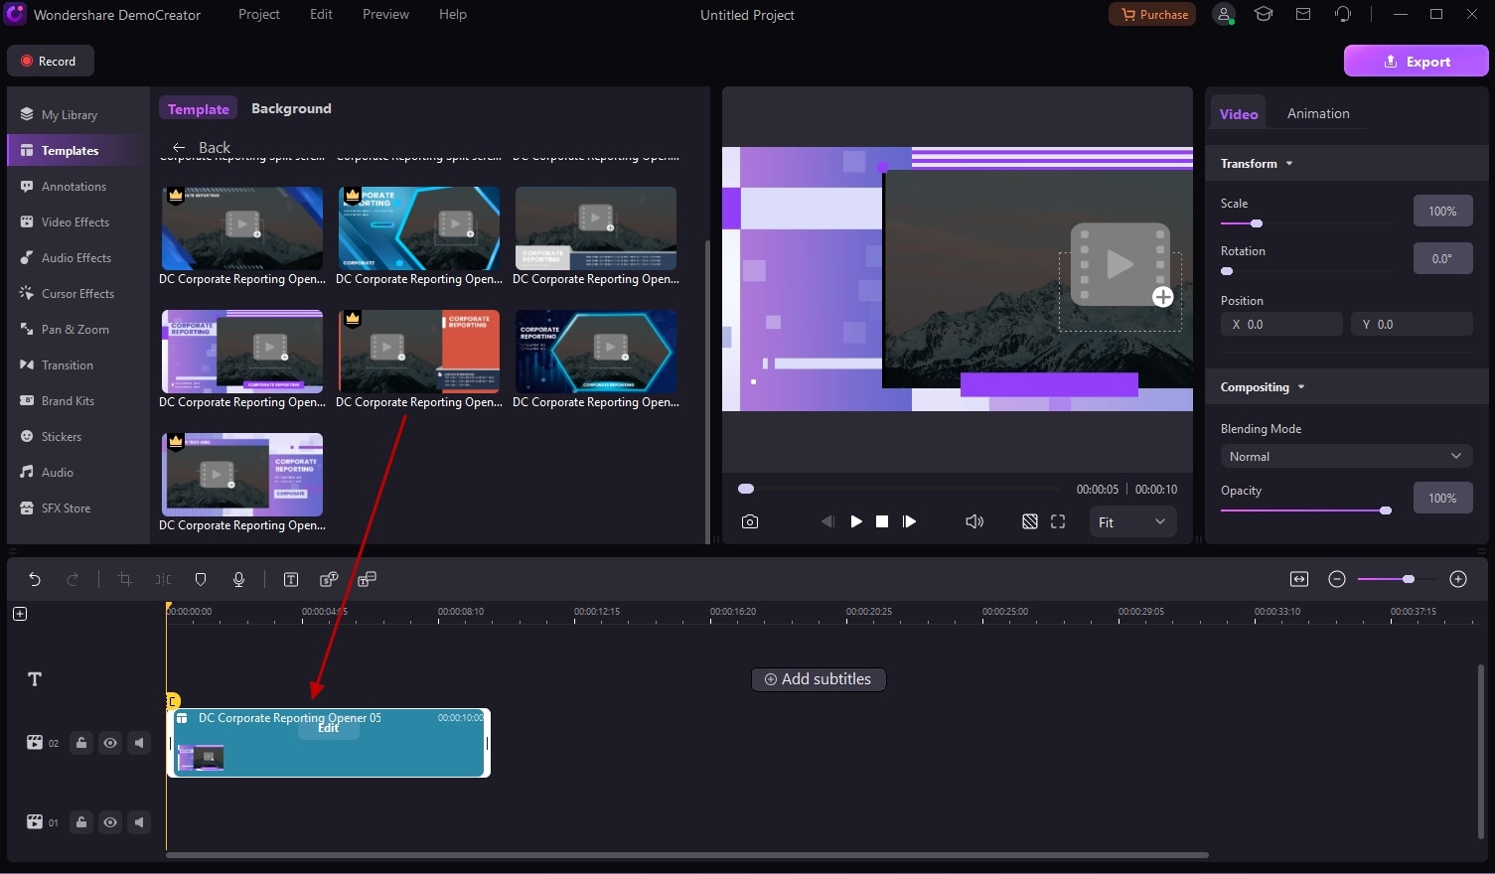Switch to the Animation tab
1495x874 pixels.
pyautogui.click(x=1318, y=114)
